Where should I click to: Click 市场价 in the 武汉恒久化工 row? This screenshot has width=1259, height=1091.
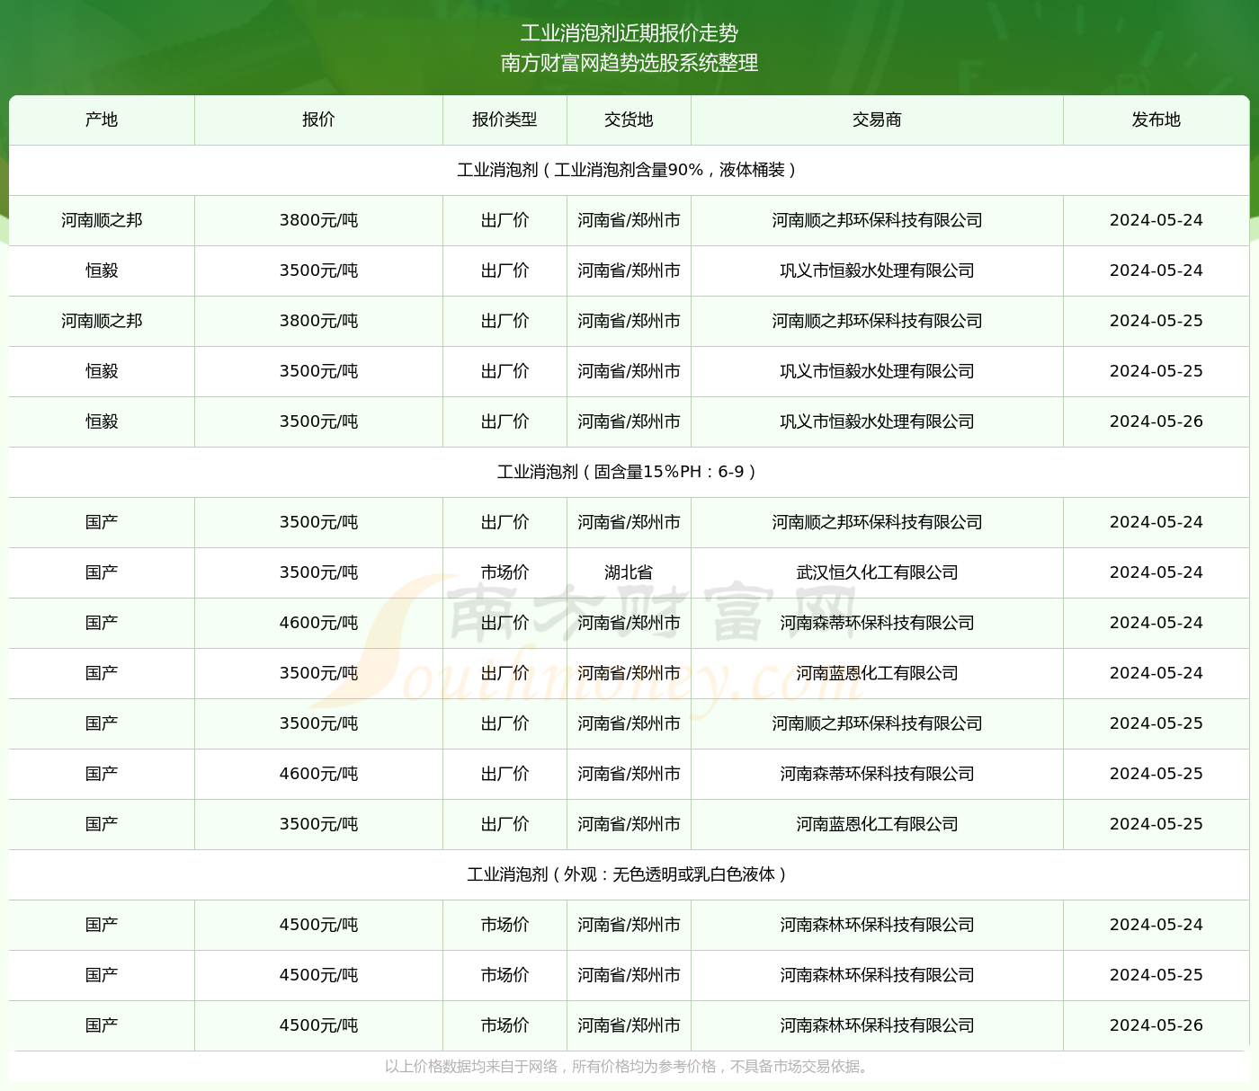(x=504, y=572)
